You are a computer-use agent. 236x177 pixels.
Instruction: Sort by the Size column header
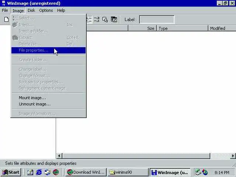tap(142, 28)
